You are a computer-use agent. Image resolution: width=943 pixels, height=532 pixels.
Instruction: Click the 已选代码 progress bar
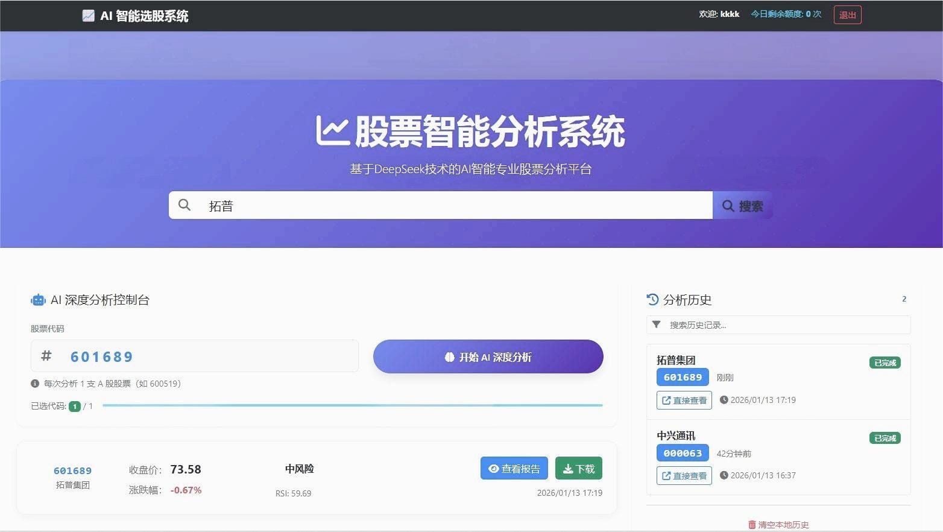[352, 405]
